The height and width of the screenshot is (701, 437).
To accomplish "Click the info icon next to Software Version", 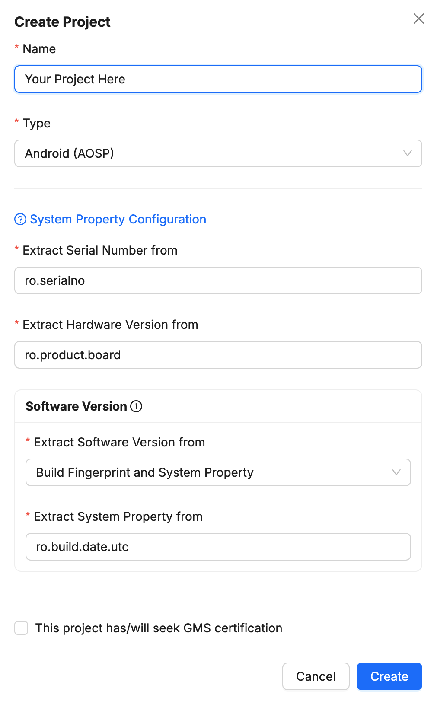I will click(x=136, y=406).
